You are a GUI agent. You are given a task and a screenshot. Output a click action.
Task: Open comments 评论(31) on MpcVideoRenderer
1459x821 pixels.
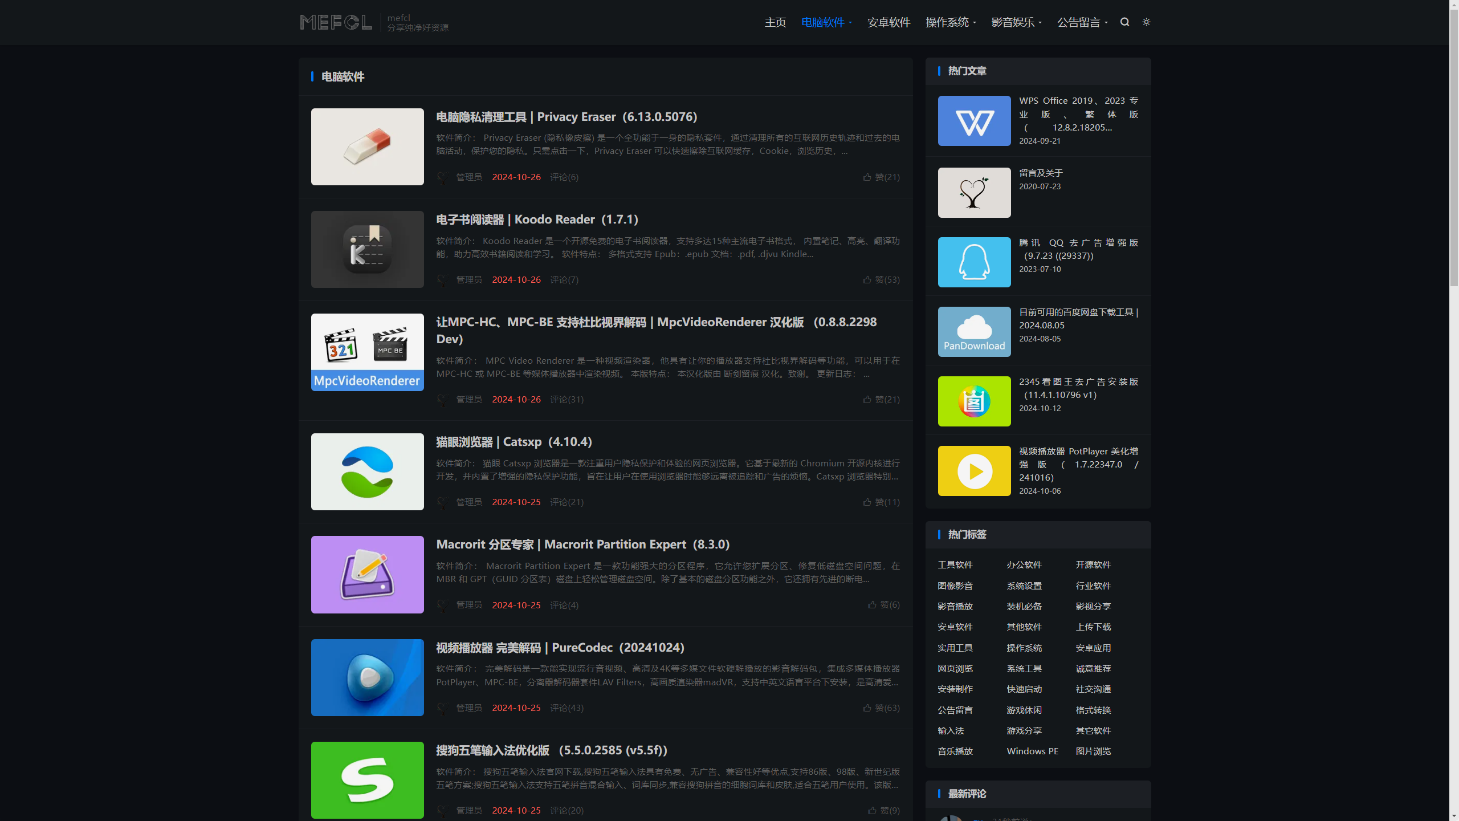point(567,400)
